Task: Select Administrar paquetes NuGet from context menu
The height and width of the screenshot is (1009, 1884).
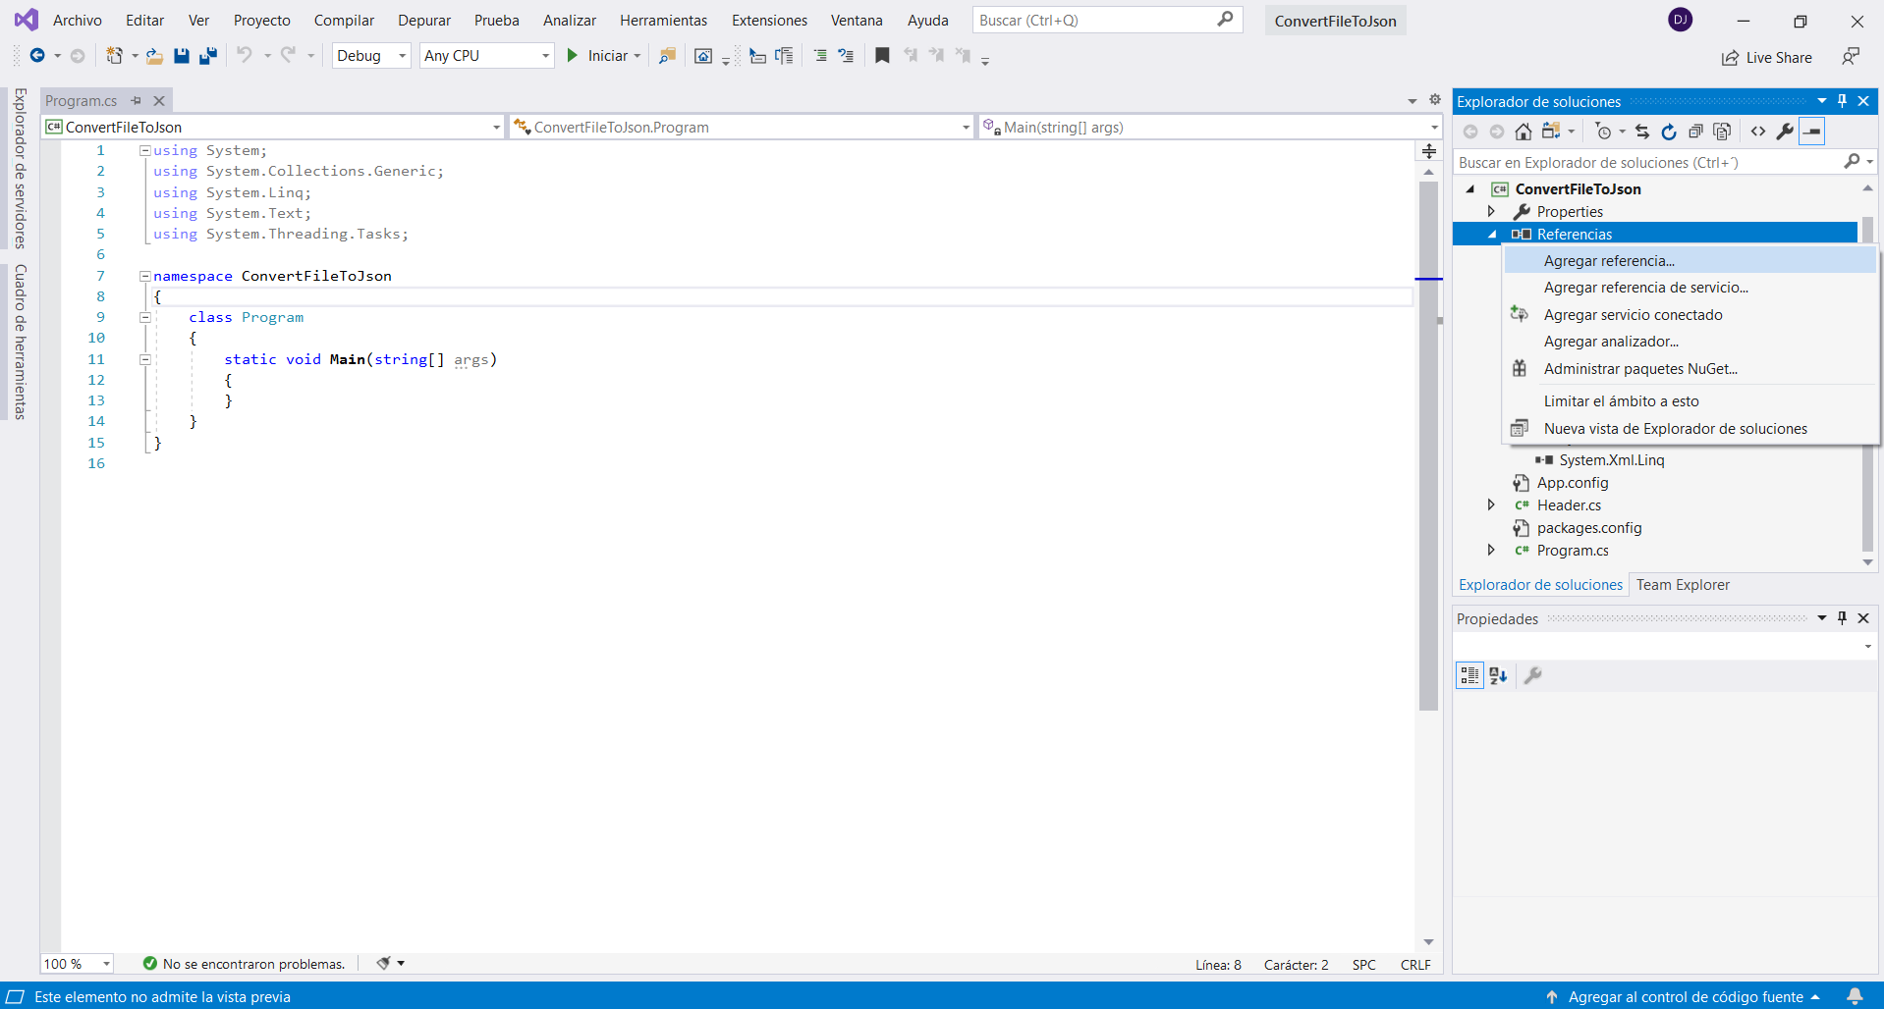Action: click(x=1639, y=369)
